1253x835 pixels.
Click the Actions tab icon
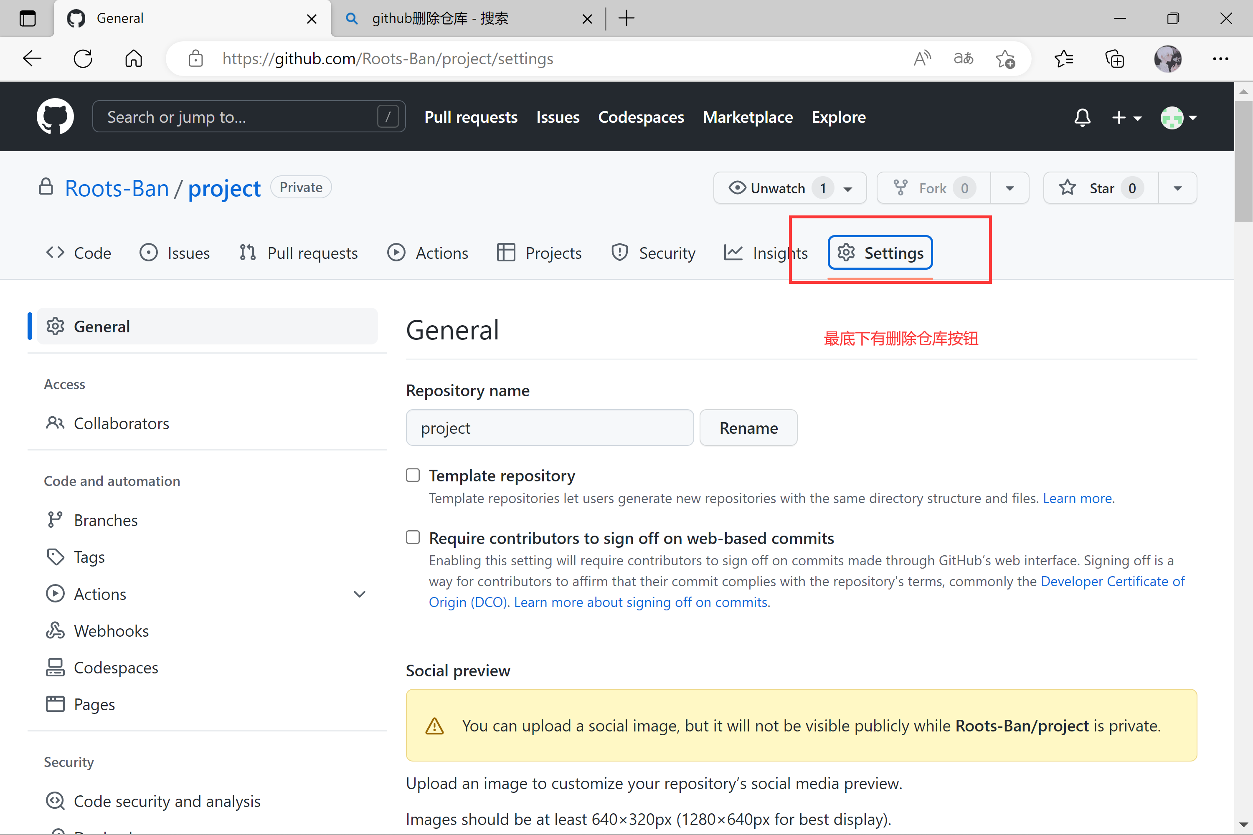(395, 253)
